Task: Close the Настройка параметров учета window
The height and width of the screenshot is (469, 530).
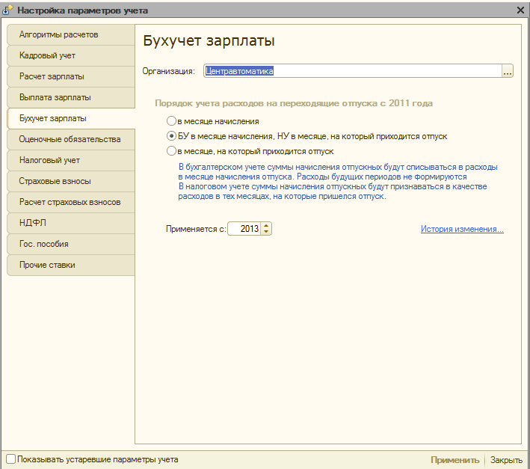Action: (x=520, y=10)
